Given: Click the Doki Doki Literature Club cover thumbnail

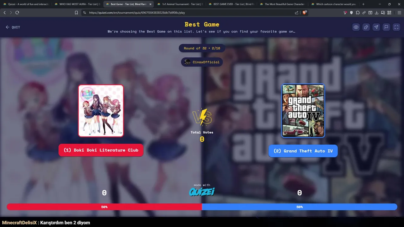Looking at the screenshot, I should pos(101,111).
